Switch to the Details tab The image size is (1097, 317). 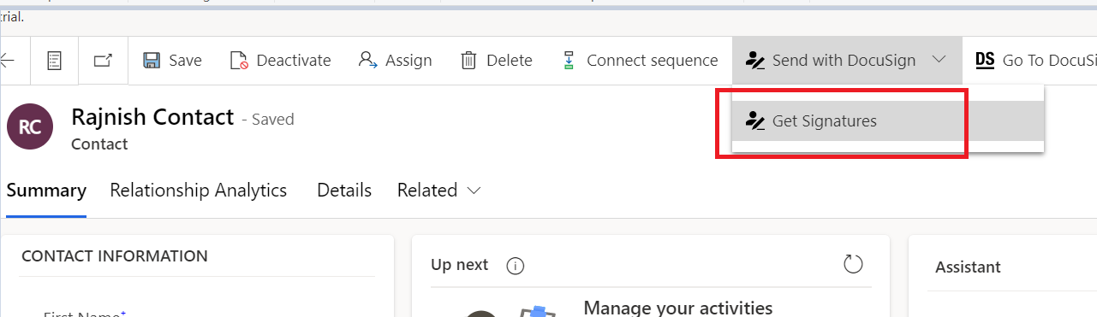tap(344, 191)
